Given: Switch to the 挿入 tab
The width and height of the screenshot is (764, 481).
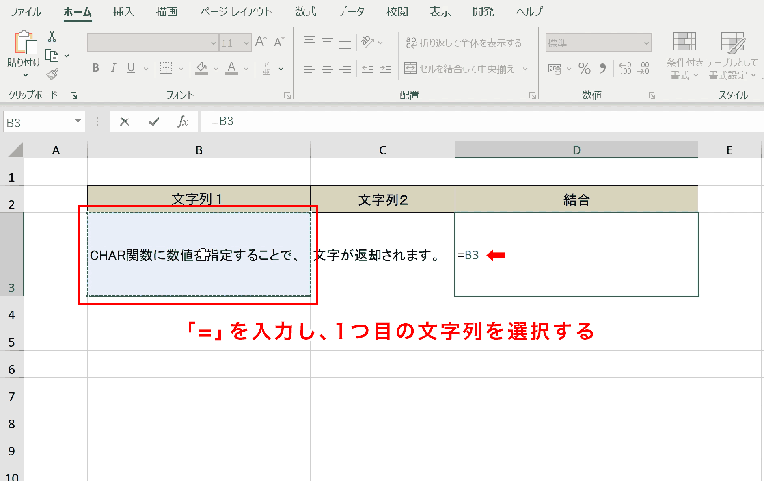Looking at the screenshot, I should pyautogui.click(x=123, y=12).
